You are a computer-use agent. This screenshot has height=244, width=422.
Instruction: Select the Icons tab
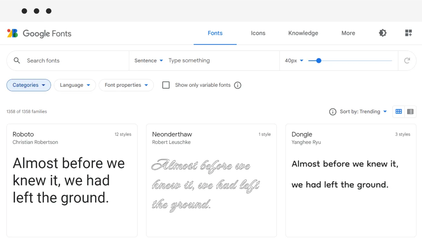click(258, 33)
